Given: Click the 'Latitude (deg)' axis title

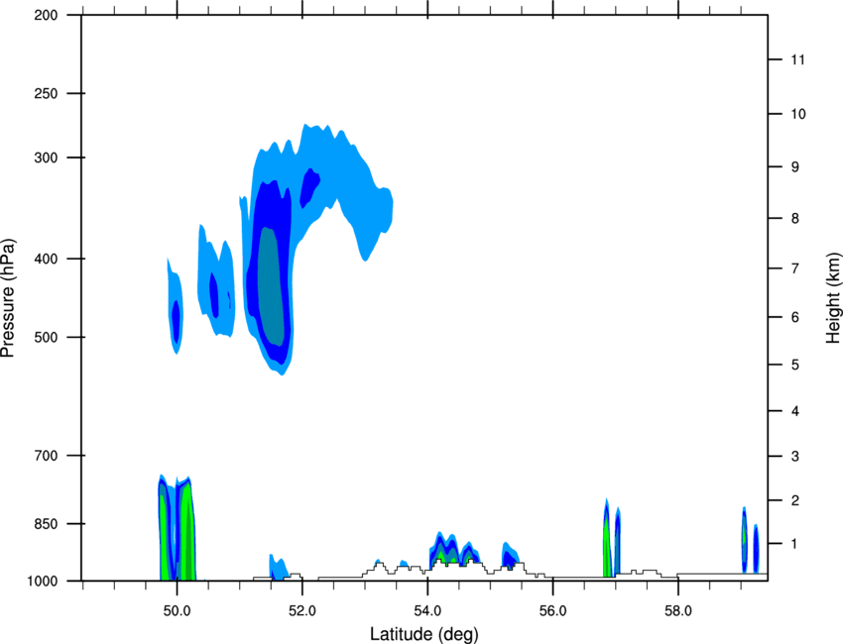Looking at the screenshot, I should (x=423, y=634).
